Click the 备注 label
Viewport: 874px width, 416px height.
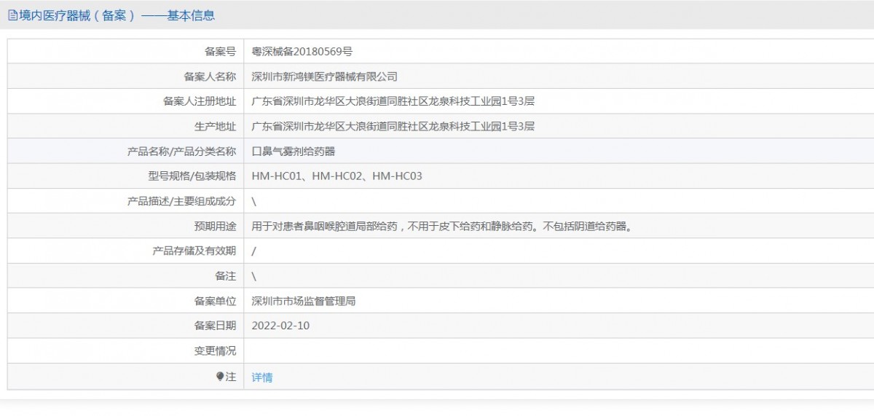[x=226, y=276]
